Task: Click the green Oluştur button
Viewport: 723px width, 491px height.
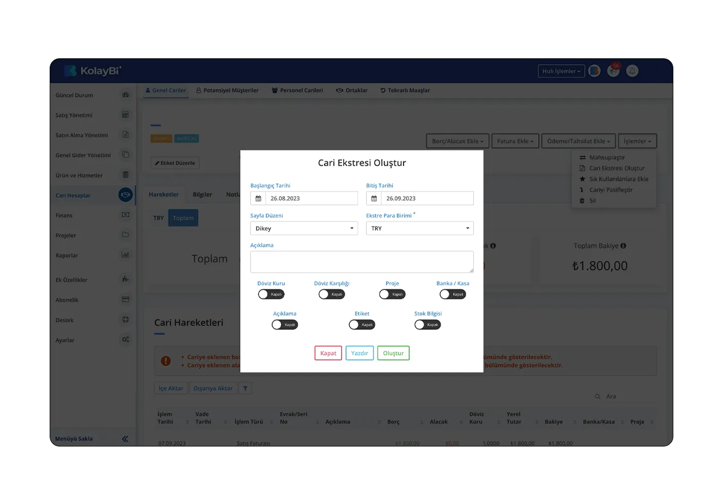Action: [393, 353]
